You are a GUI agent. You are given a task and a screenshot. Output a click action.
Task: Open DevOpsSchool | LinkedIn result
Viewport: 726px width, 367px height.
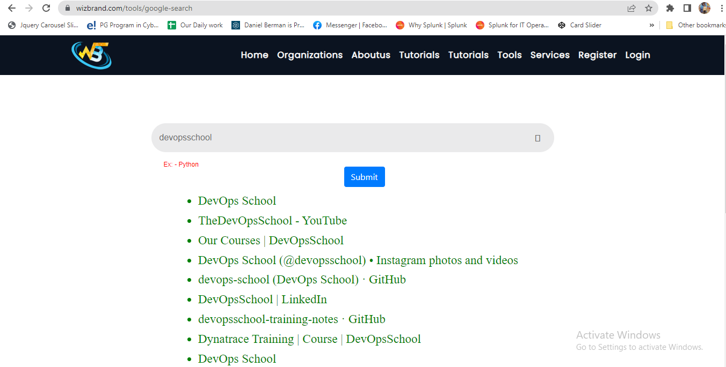pyautogui.click(x=263, y=299)
